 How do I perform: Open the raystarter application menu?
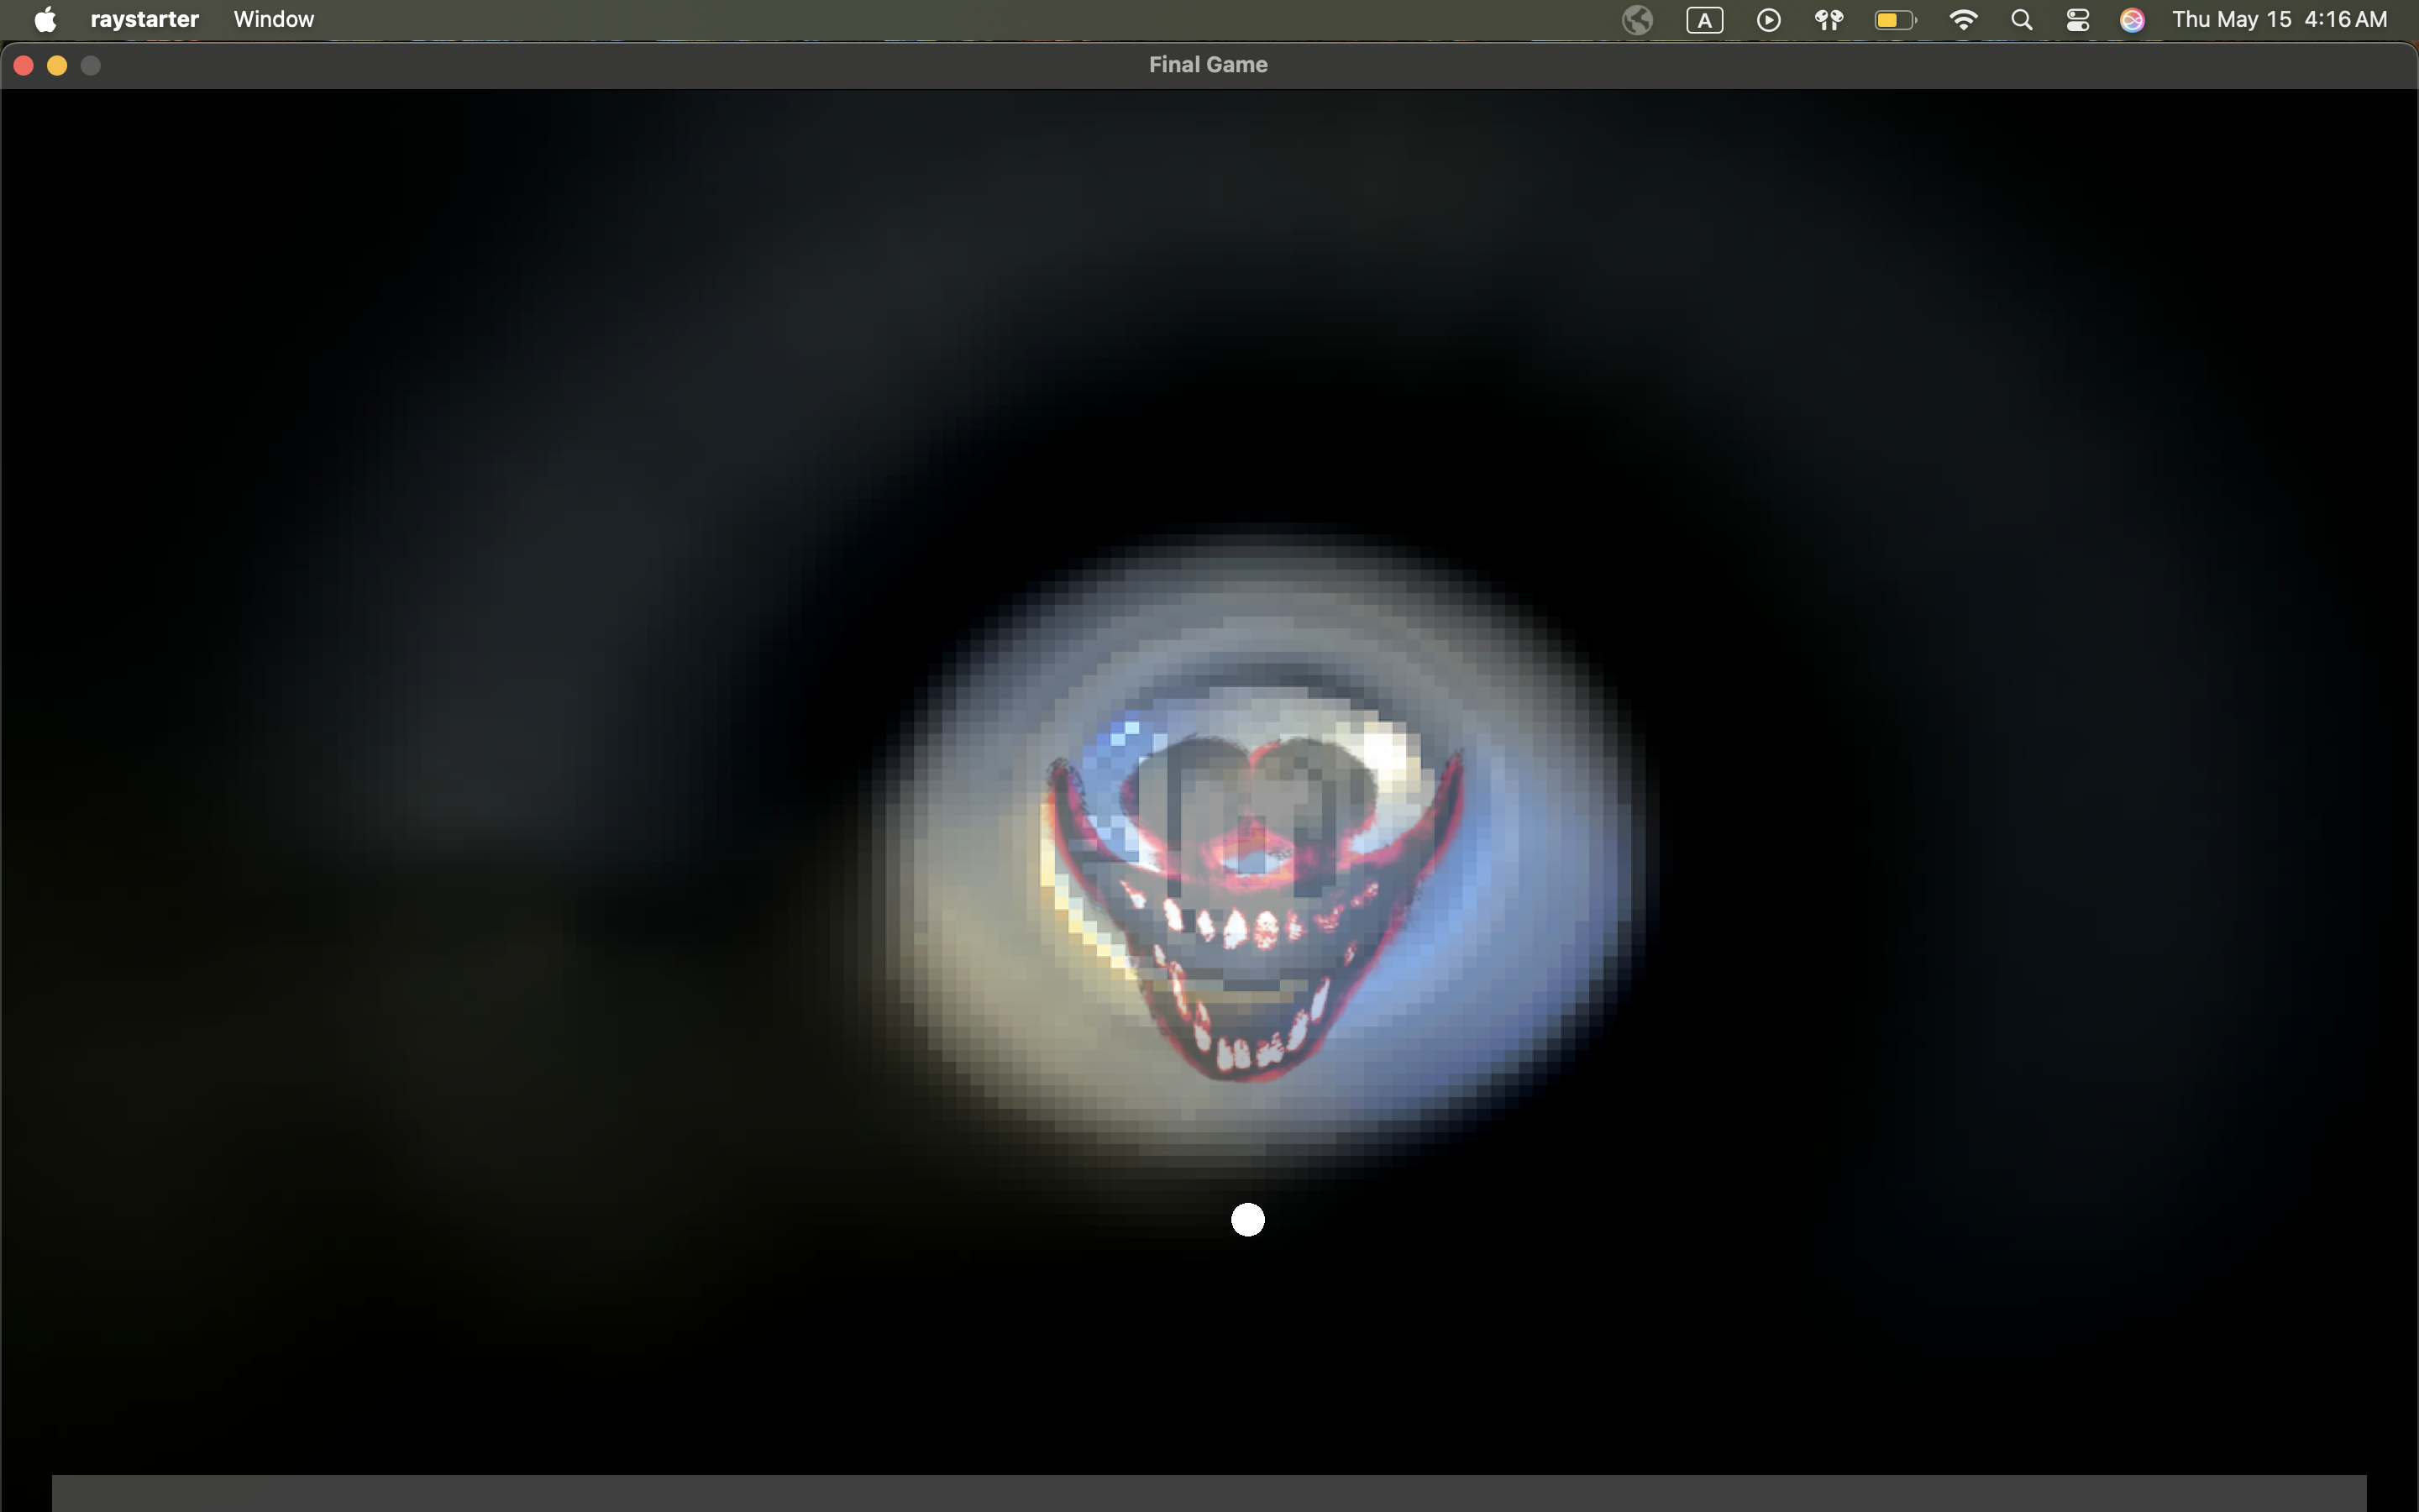pyautogui.click(x=144, y=19)
